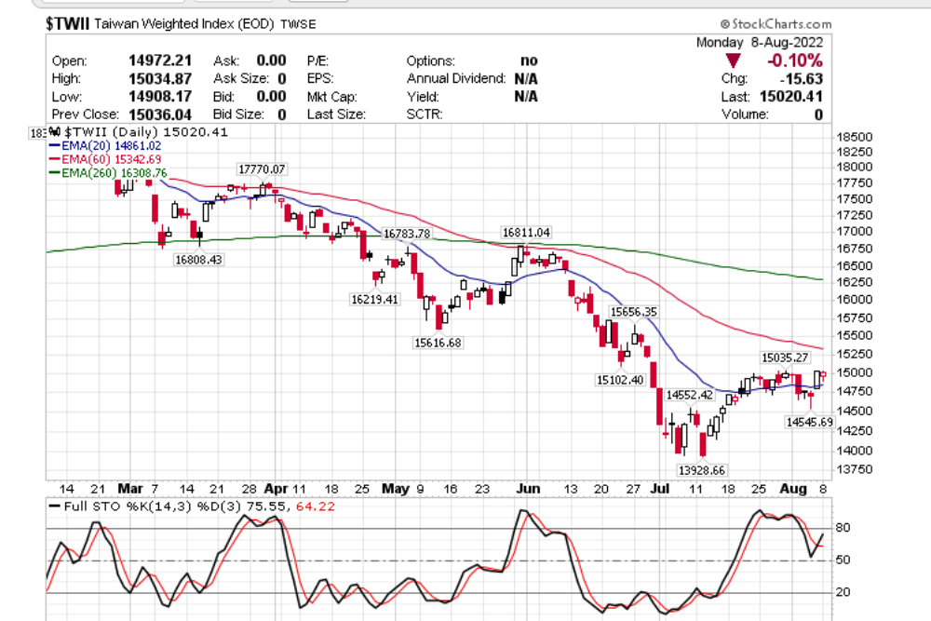Screen dimensions: 931x621
Task: Click the 18500 price axis label
Action: 855,137
